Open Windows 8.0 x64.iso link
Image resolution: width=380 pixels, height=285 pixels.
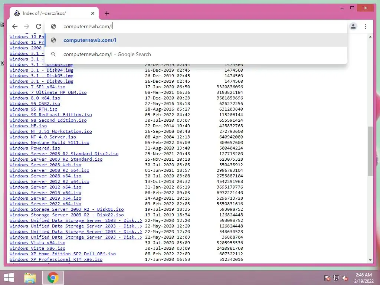tap(35, 98)
